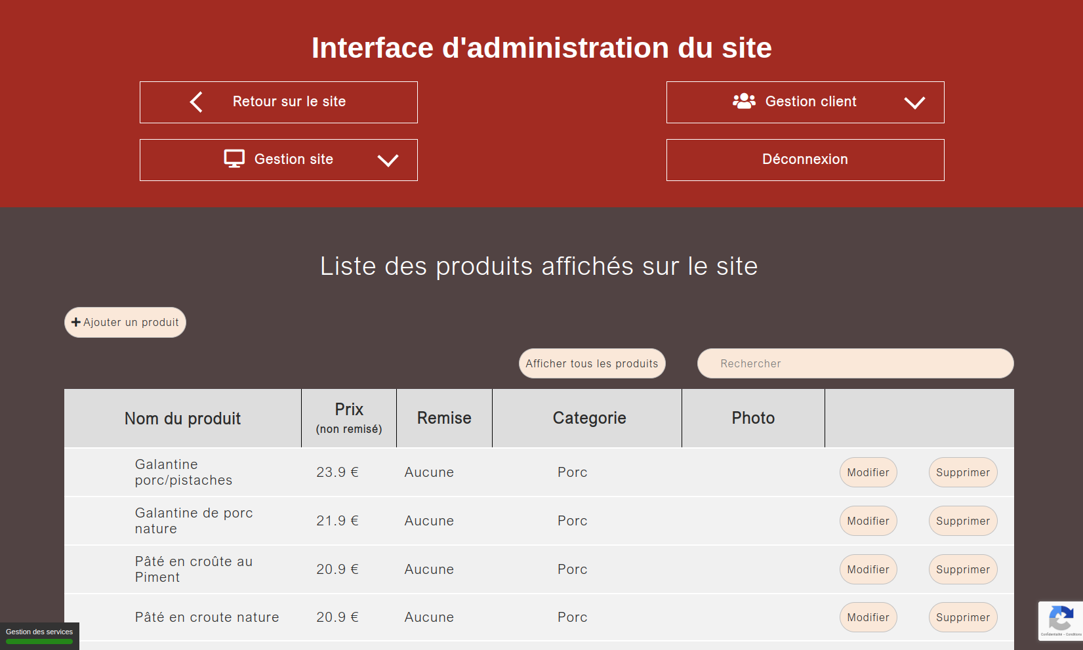Click Afficher tous les produits
Screen dimensions: 1083x650
click(592, 363)
